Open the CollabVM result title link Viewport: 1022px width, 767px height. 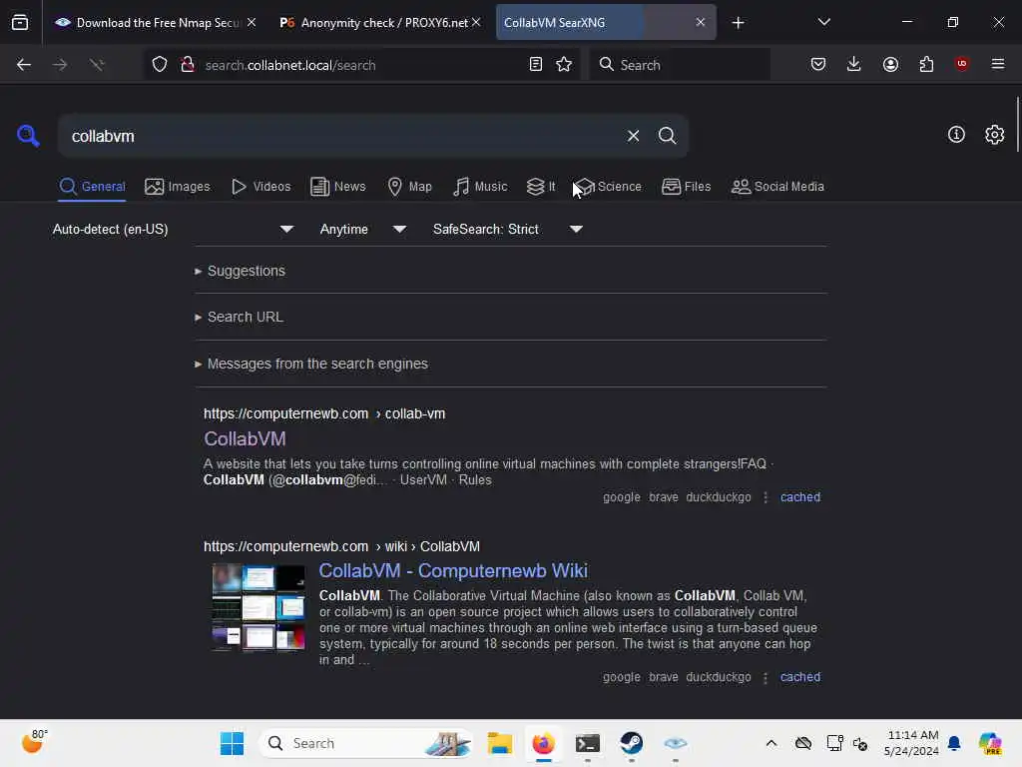pyautogui.click(x=246, y=439)
